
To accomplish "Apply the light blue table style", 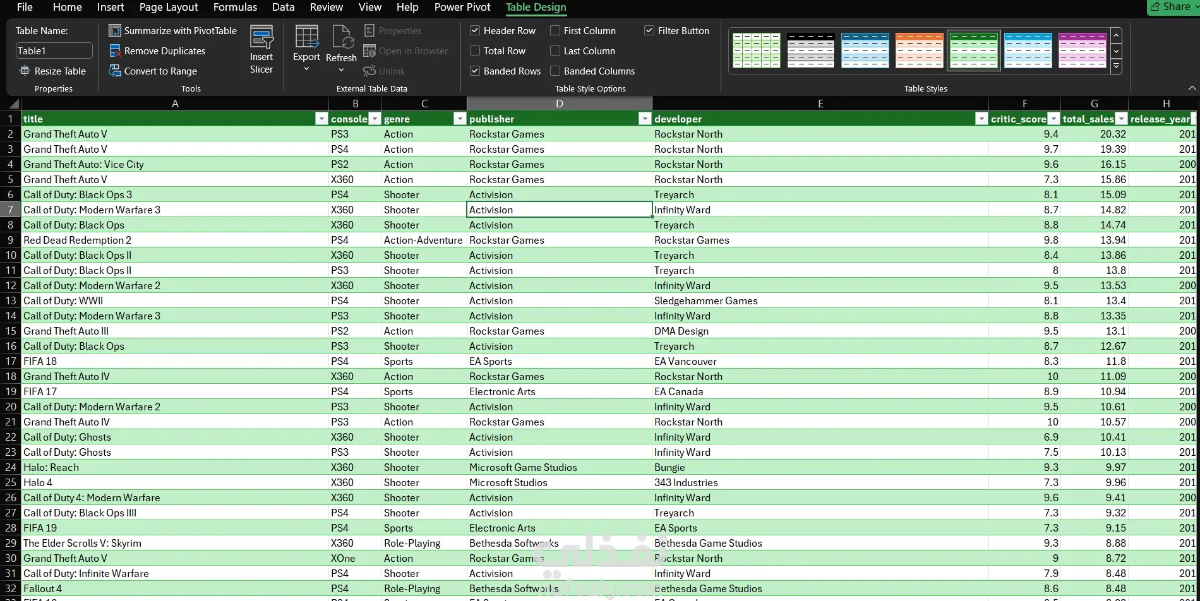I will point(1028,51).
